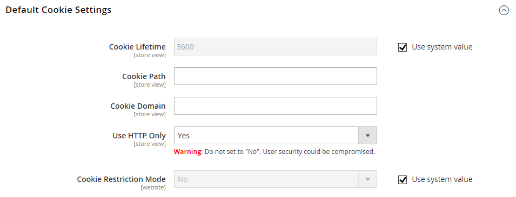
Task: Click into the Cookie Path text field
Action: 276,76
